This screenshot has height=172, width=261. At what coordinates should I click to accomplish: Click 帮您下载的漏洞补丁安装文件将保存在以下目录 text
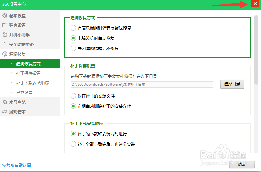pyautogui.click(x=115, y=77)
